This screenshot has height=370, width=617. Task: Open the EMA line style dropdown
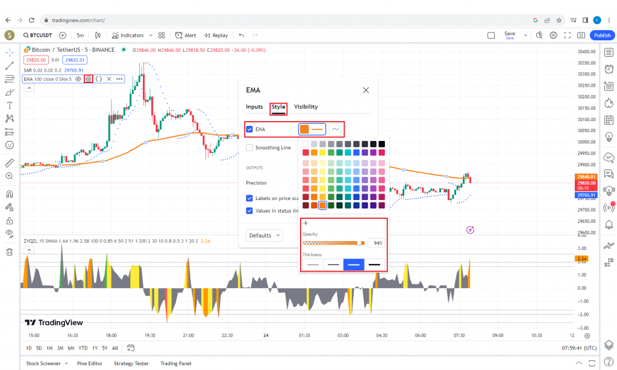pos(335,129)
